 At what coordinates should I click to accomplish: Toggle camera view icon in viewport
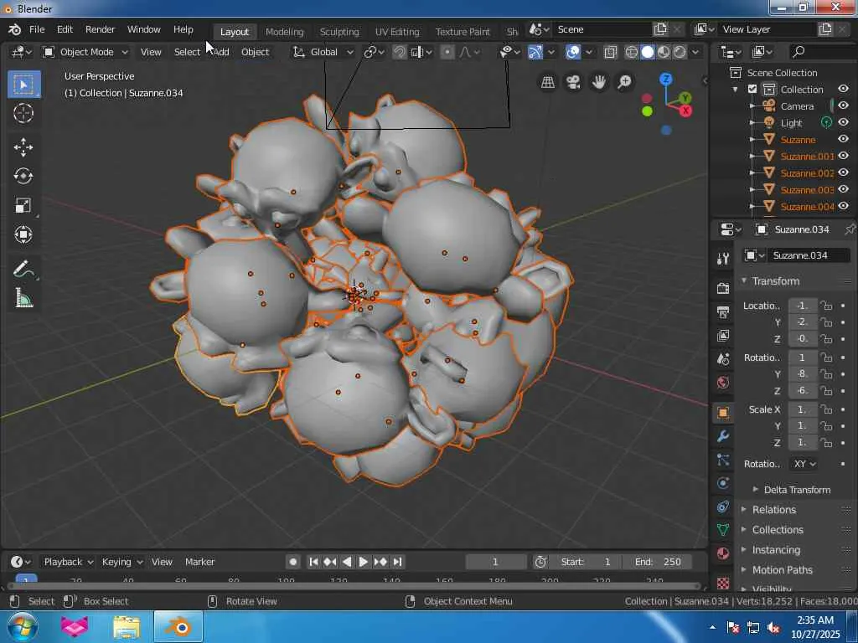pos(573,82)
